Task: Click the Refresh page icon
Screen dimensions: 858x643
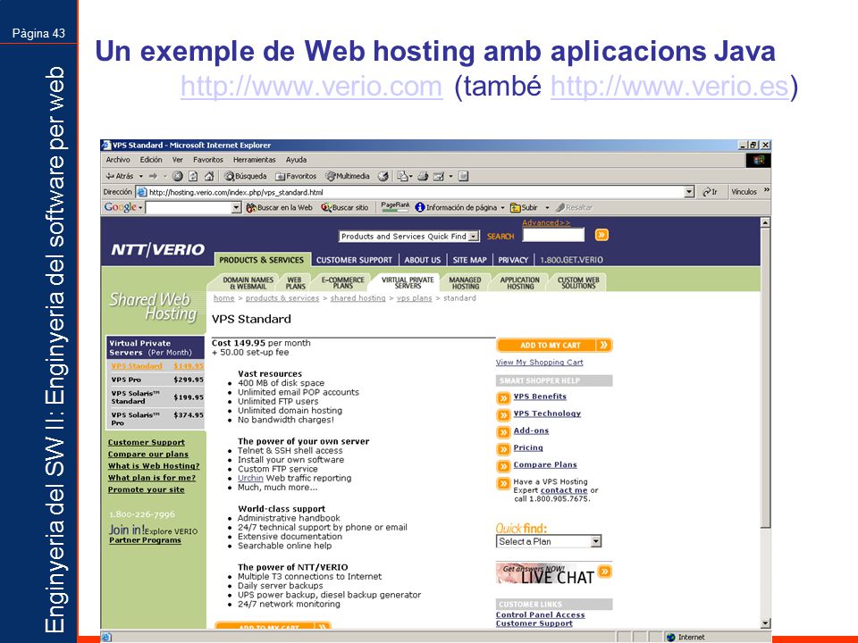Action: click(193, 176)
